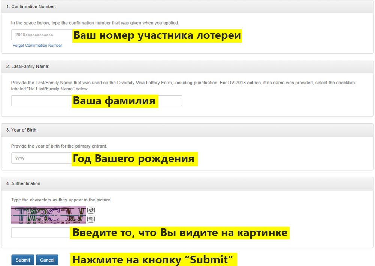This screenshot has height=266, width=375.
Task: Focus the Last/Family Name text field
Action: (97, 100)
